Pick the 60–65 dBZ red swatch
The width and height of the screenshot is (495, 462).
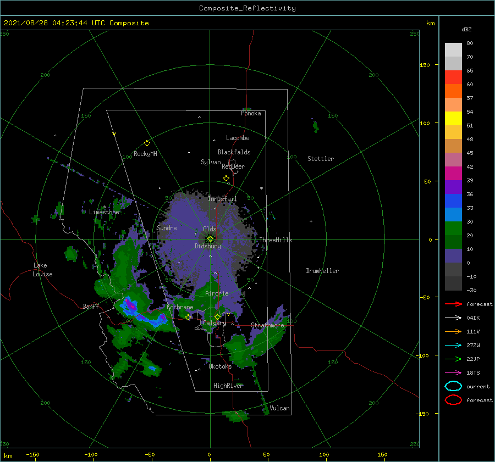point(453,77)
